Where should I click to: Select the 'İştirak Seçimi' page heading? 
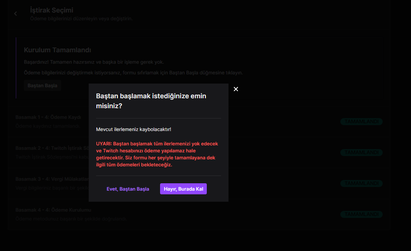click(52, 10)
